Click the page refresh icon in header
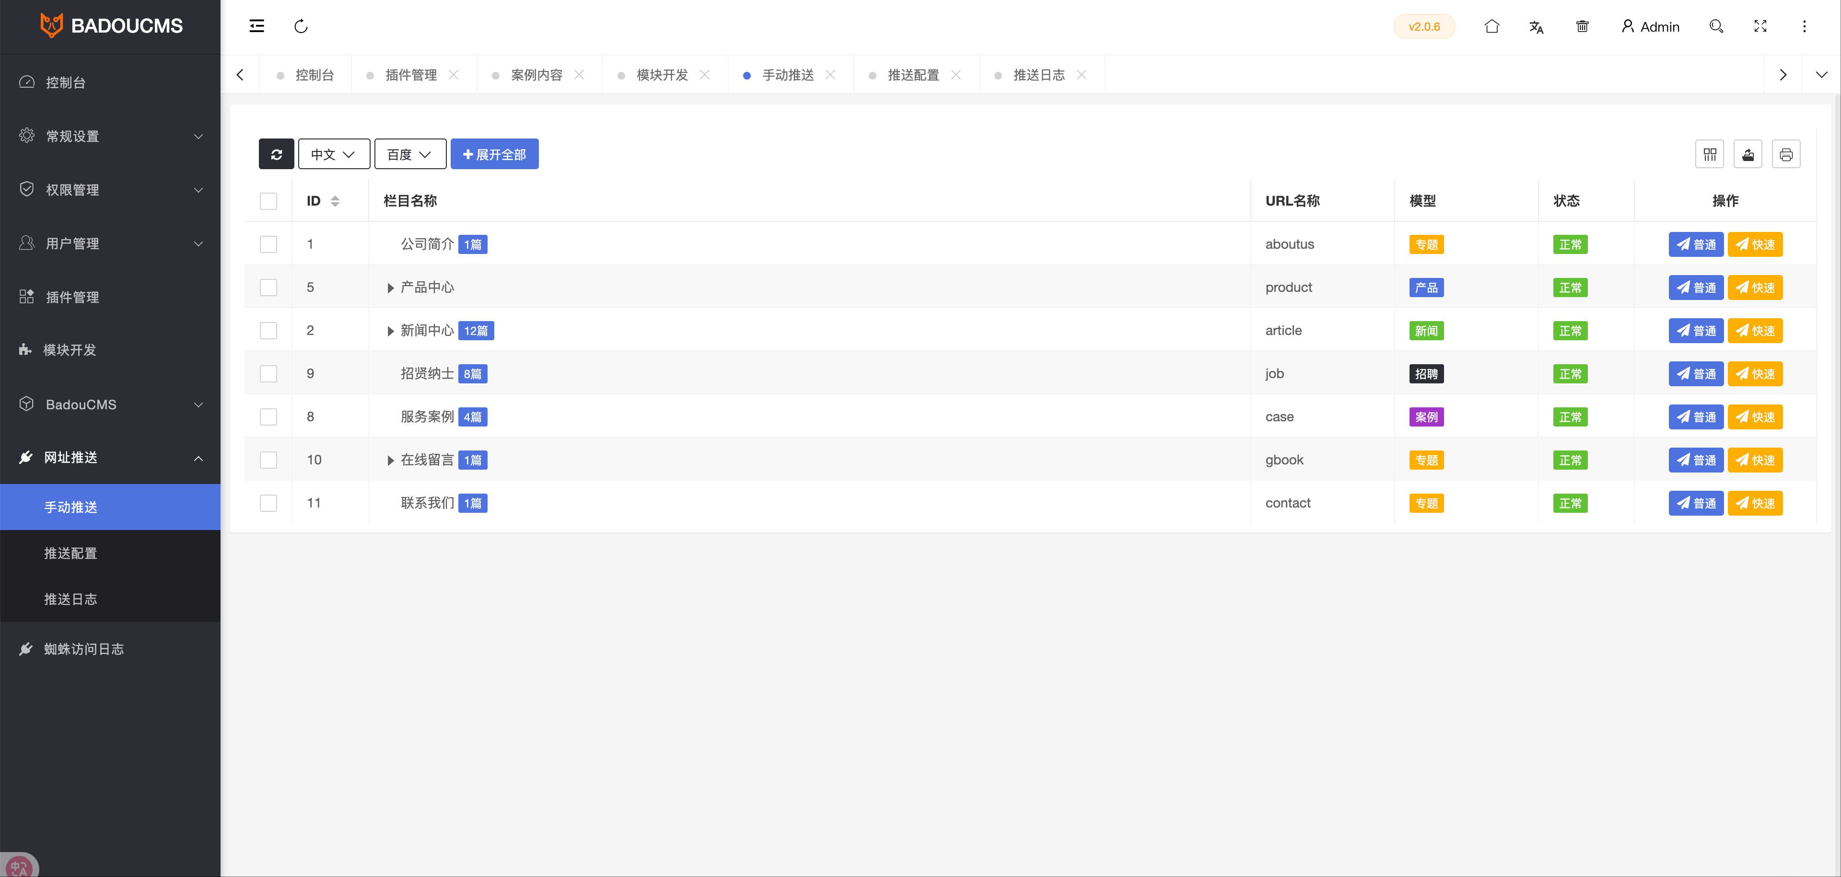The width and height of the screenshot is (1841, 877). tap(301, 26)
